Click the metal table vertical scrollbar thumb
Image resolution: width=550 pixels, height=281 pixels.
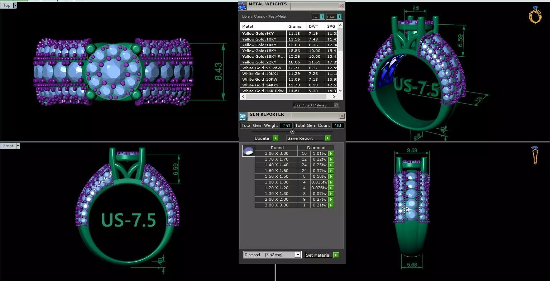340,40
